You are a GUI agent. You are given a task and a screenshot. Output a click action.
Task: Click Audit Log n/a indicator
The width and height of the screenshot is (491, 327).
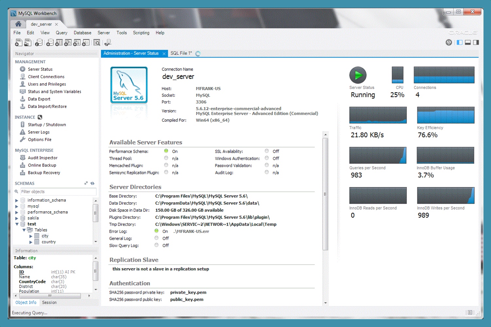coord(267,172)
